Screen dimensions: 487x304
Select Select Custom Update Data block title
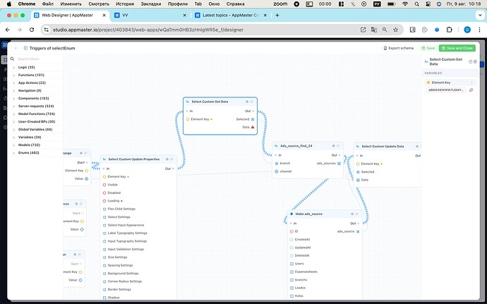point(383,146)
